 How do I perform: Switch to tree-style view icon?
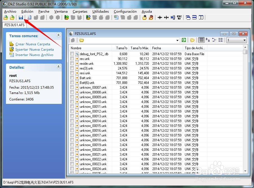[x=214, y=40]
